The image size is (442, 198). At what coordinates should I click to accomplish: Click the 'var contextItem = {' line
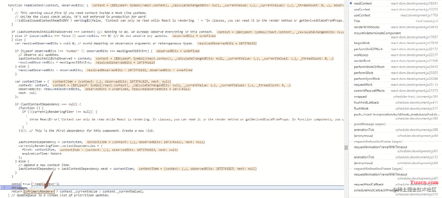32,81
